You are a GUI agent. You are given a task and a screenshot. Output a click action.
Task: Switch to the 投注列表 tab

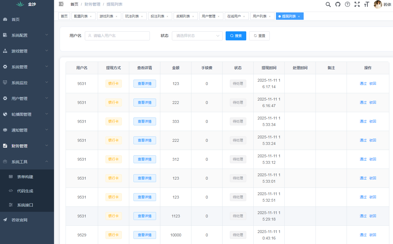coord(158,16)
